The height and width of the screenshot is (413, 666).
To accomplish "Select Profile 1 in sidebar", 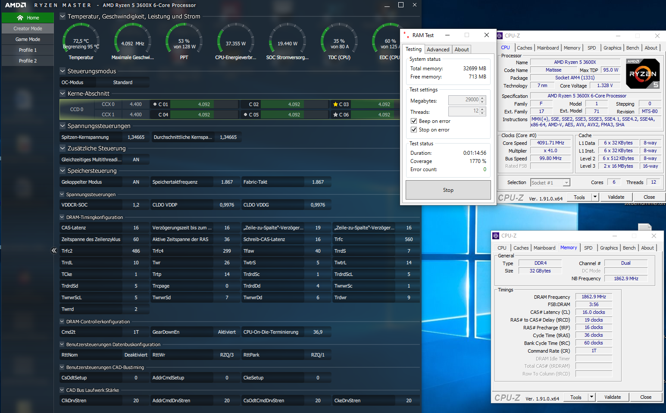I will (x=28, y=50).
